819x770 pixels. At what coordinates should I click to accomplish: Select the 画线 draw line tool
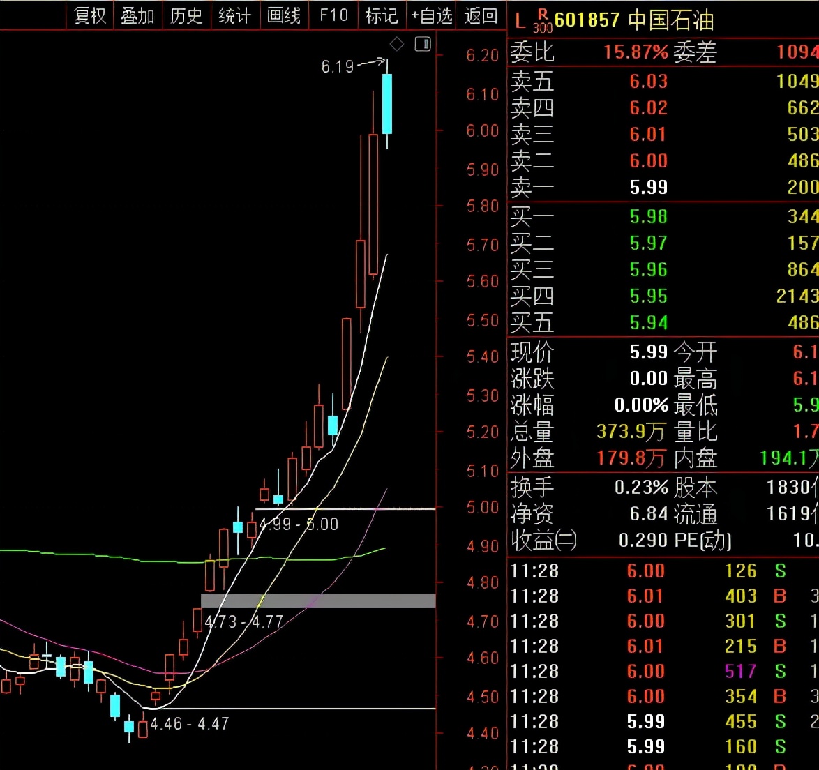coord(284,15)
